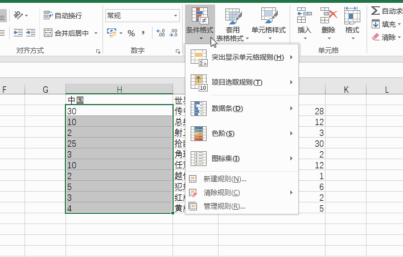Image resolution: width=403 pixels, height=257 pixels.
Task: Click the Increase Decimal icon
Action: pyautogui.click(x=161, y=33)
